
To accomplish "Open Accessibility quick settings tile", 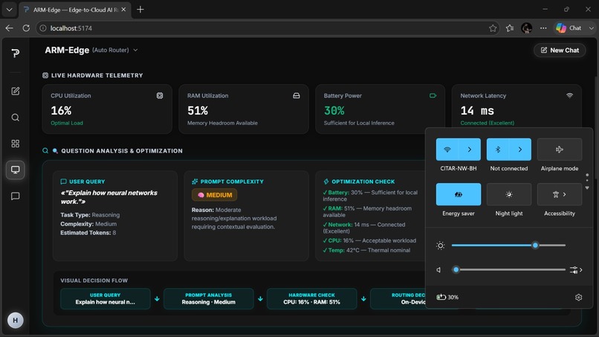I will (560, 194).
